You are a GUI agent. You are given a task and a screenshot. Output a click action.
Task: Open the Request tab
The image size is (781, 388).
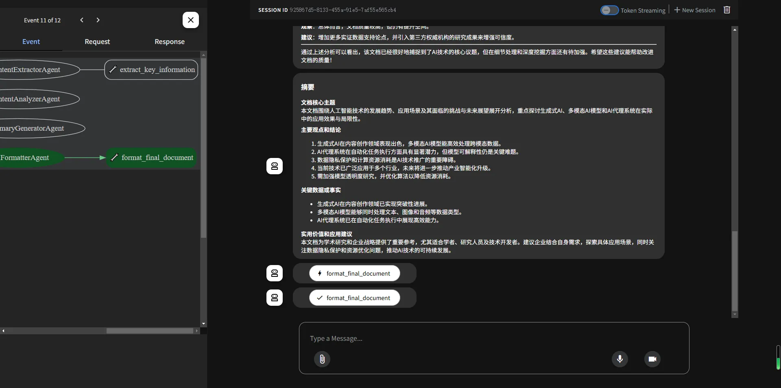pyautogui.click(x=97, y=42)
